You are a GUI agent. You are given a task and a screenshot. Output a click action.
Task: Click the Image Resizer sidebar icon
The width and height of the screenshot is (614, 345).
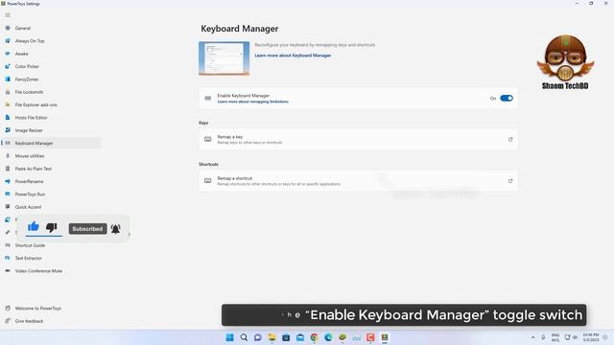(8, 130)
